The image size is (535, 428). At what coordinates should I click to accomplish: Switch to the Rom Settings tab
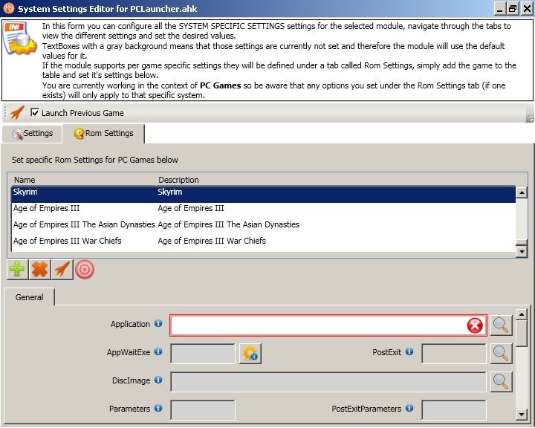pos(103,134)
